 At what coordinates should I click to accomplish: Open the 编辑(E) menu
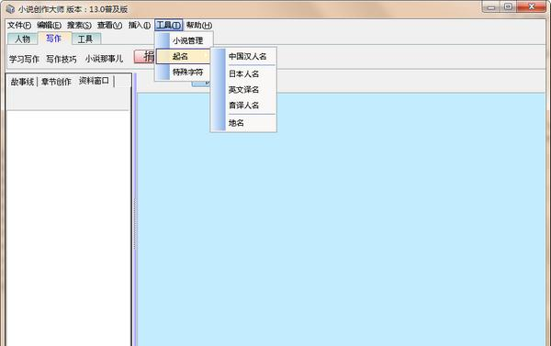pos(49,26)
